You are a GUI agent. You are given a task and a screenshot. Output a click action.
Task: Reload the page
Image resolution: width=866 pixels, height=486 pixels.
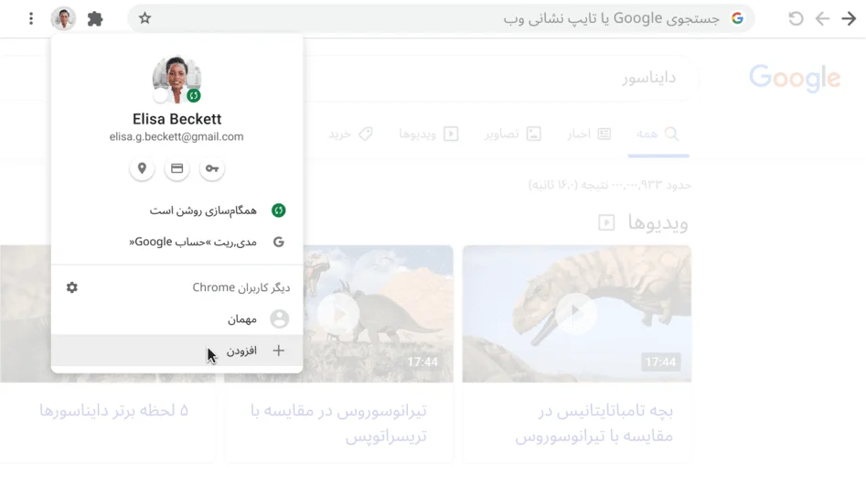click(x=796, y=18)
